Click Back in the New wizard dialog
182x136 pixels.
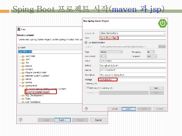(x=46, y=120)
